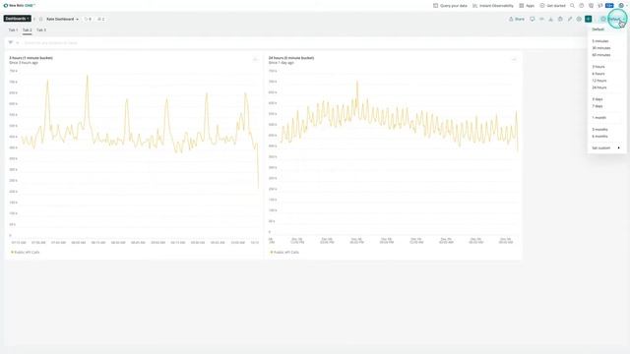Click the New Relic ONE logo
Viewport: 630px width, 354px height.
click(x=20, y=6)
